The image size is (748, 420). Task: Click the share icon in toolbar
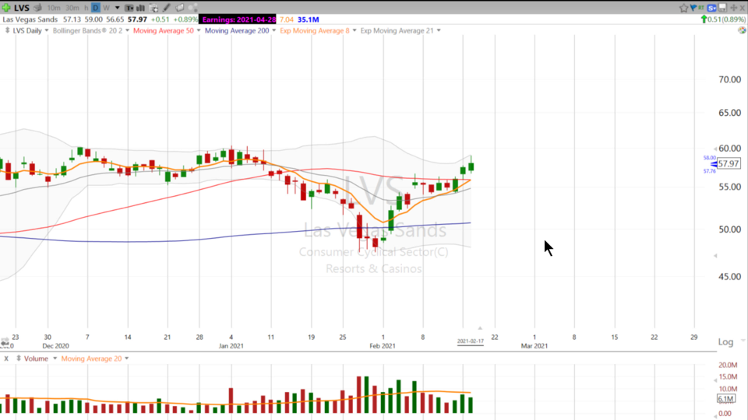tap(192, 8)
